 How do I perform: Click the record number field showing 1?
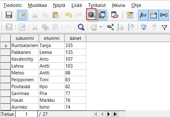pyautogui.click(x=26, y=114)
